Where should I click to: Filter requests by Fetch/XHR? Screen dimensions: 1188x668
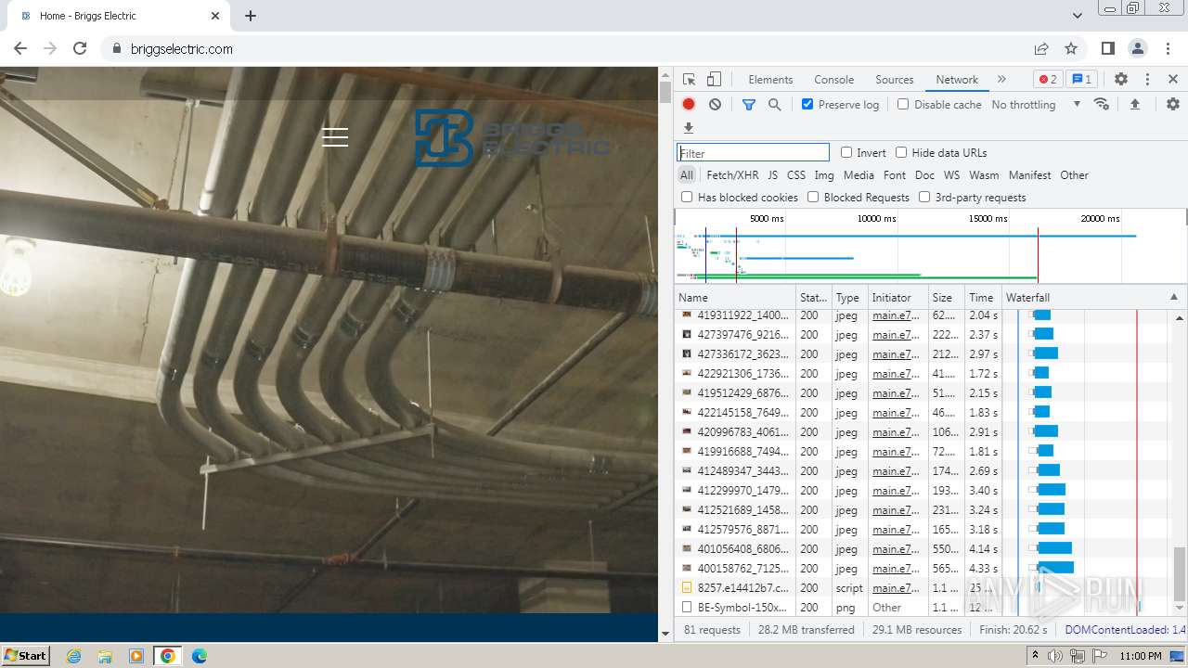pos(732,174)
